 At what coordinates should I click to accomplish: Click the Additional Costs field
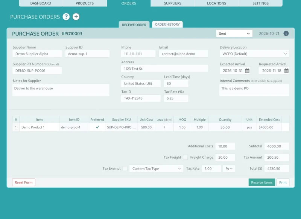point(225,146)
